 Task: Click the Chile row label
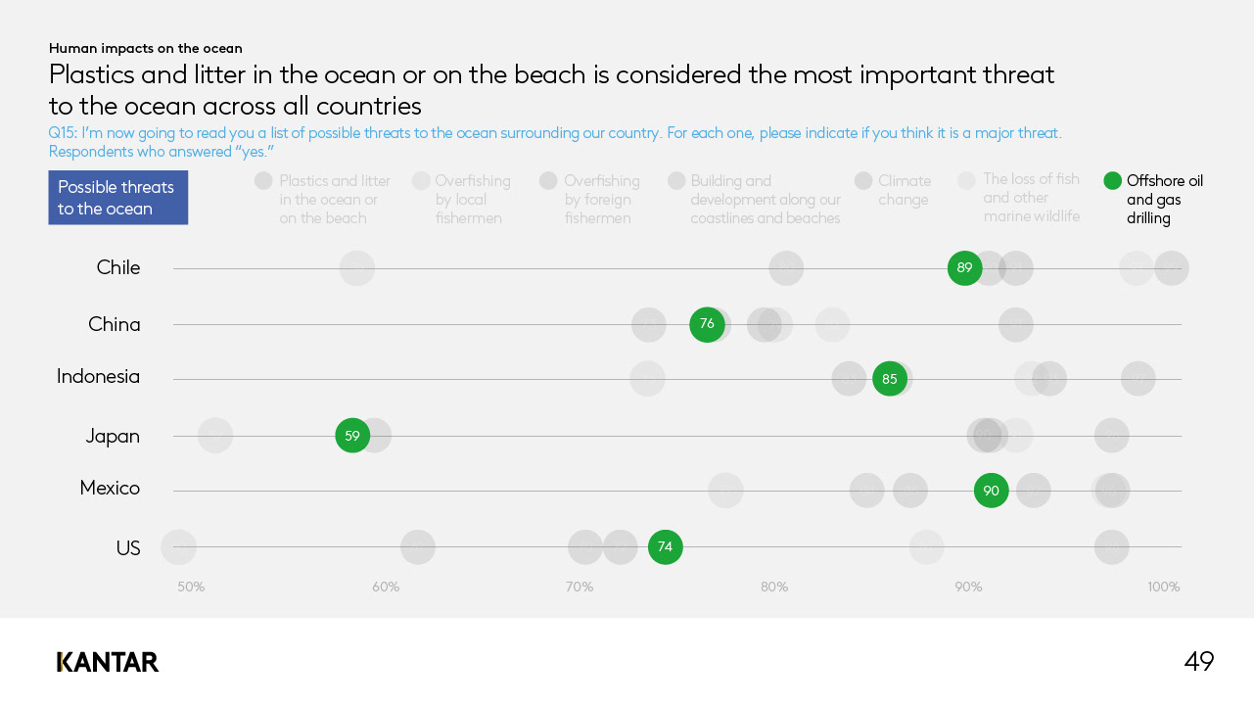point(118,267)
